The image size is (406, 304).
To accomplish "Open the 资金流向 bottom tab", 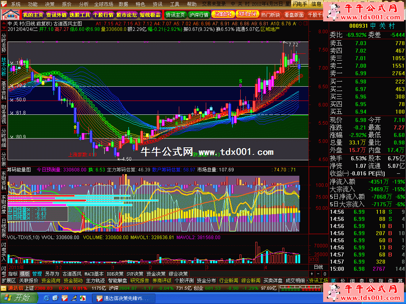I will [51, 281].
